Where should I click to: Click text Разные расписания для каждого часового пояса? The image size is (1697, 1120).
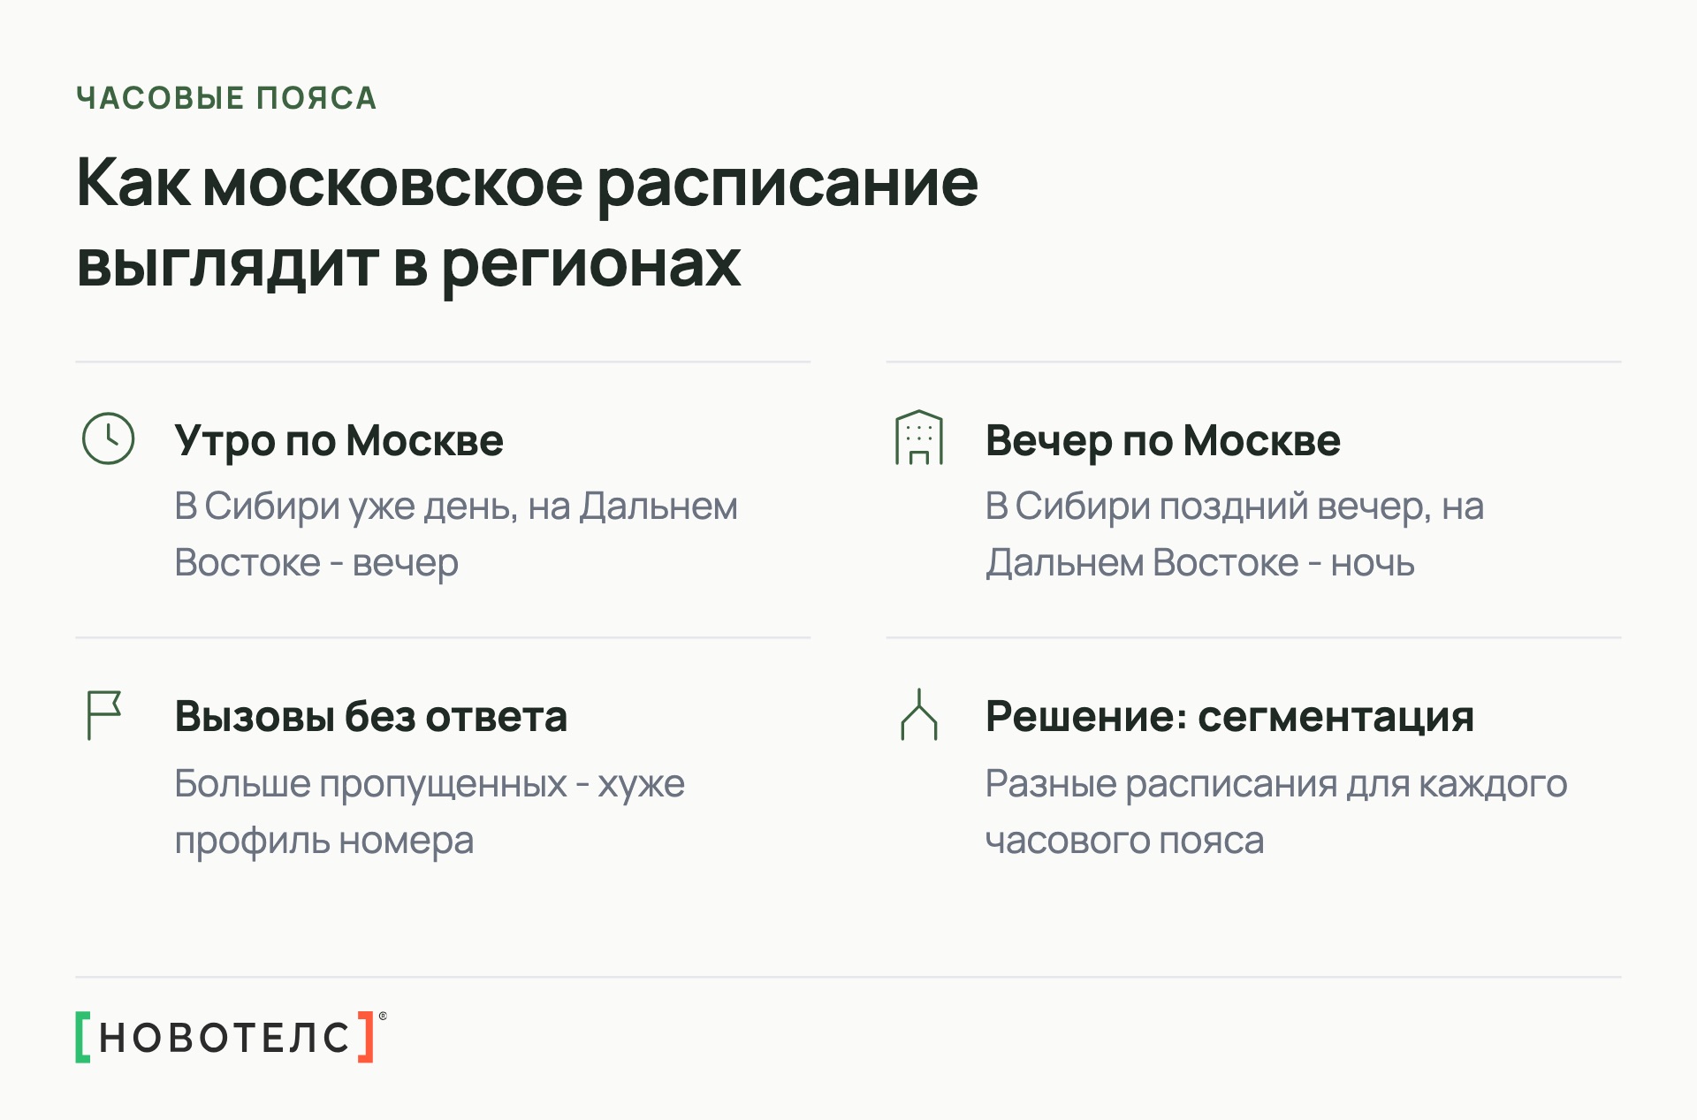pos(1276,811)
